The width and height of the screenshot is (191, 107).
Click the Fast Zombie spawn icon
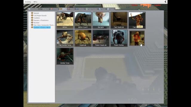coord(137,20)
